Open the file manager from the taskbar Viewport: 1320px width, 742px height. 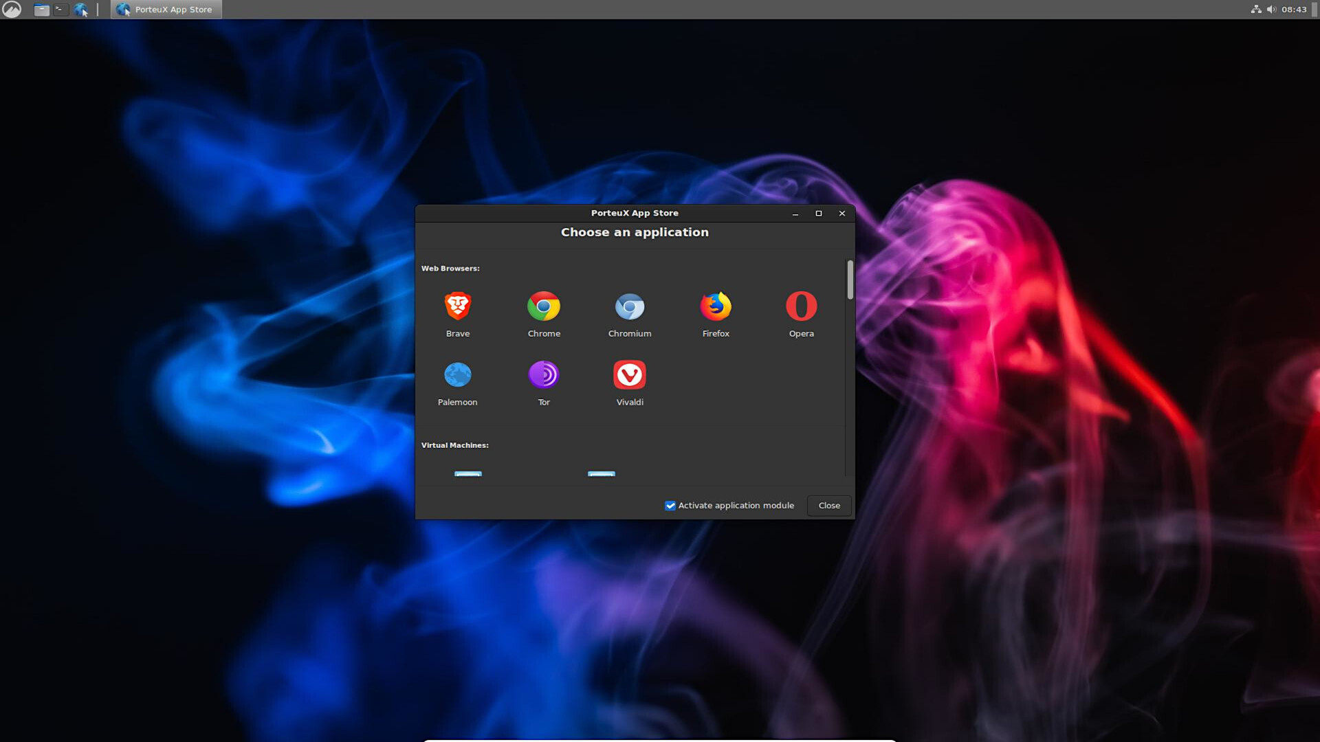pyautogui.click(x=41, y=9)
